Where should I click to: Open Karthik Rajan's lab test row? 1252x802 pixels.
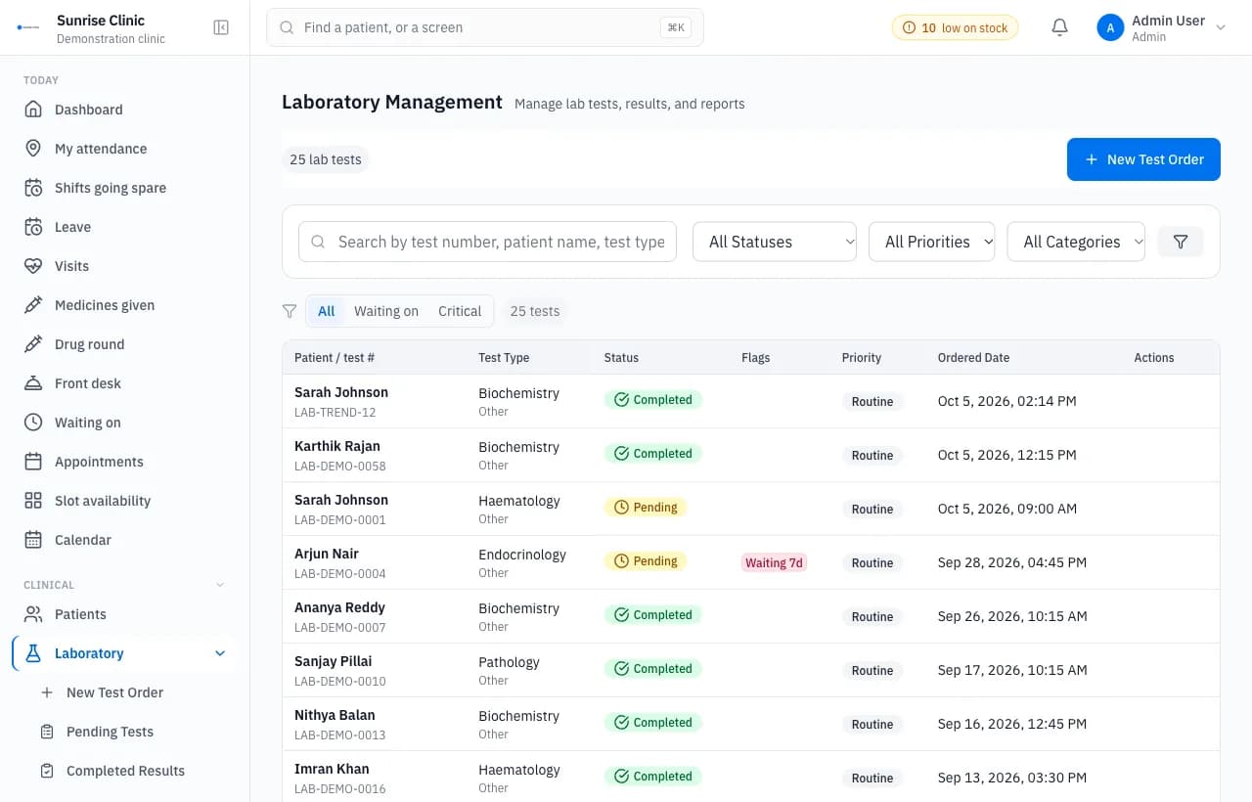750,455
